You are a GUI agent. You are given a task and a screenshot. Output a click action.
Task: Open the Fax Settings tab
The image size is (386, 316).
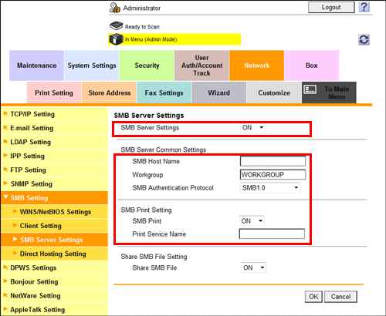pyautogui.click(x=164, y=92)
